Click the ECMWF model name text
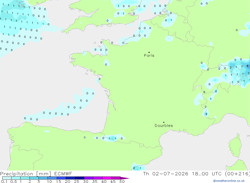This screenshot has height=183, width=250. pos(63,174)
